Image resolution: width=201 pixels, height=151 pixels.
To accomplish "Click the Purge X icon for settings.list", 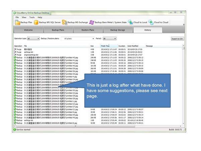I will coord(15,52).
